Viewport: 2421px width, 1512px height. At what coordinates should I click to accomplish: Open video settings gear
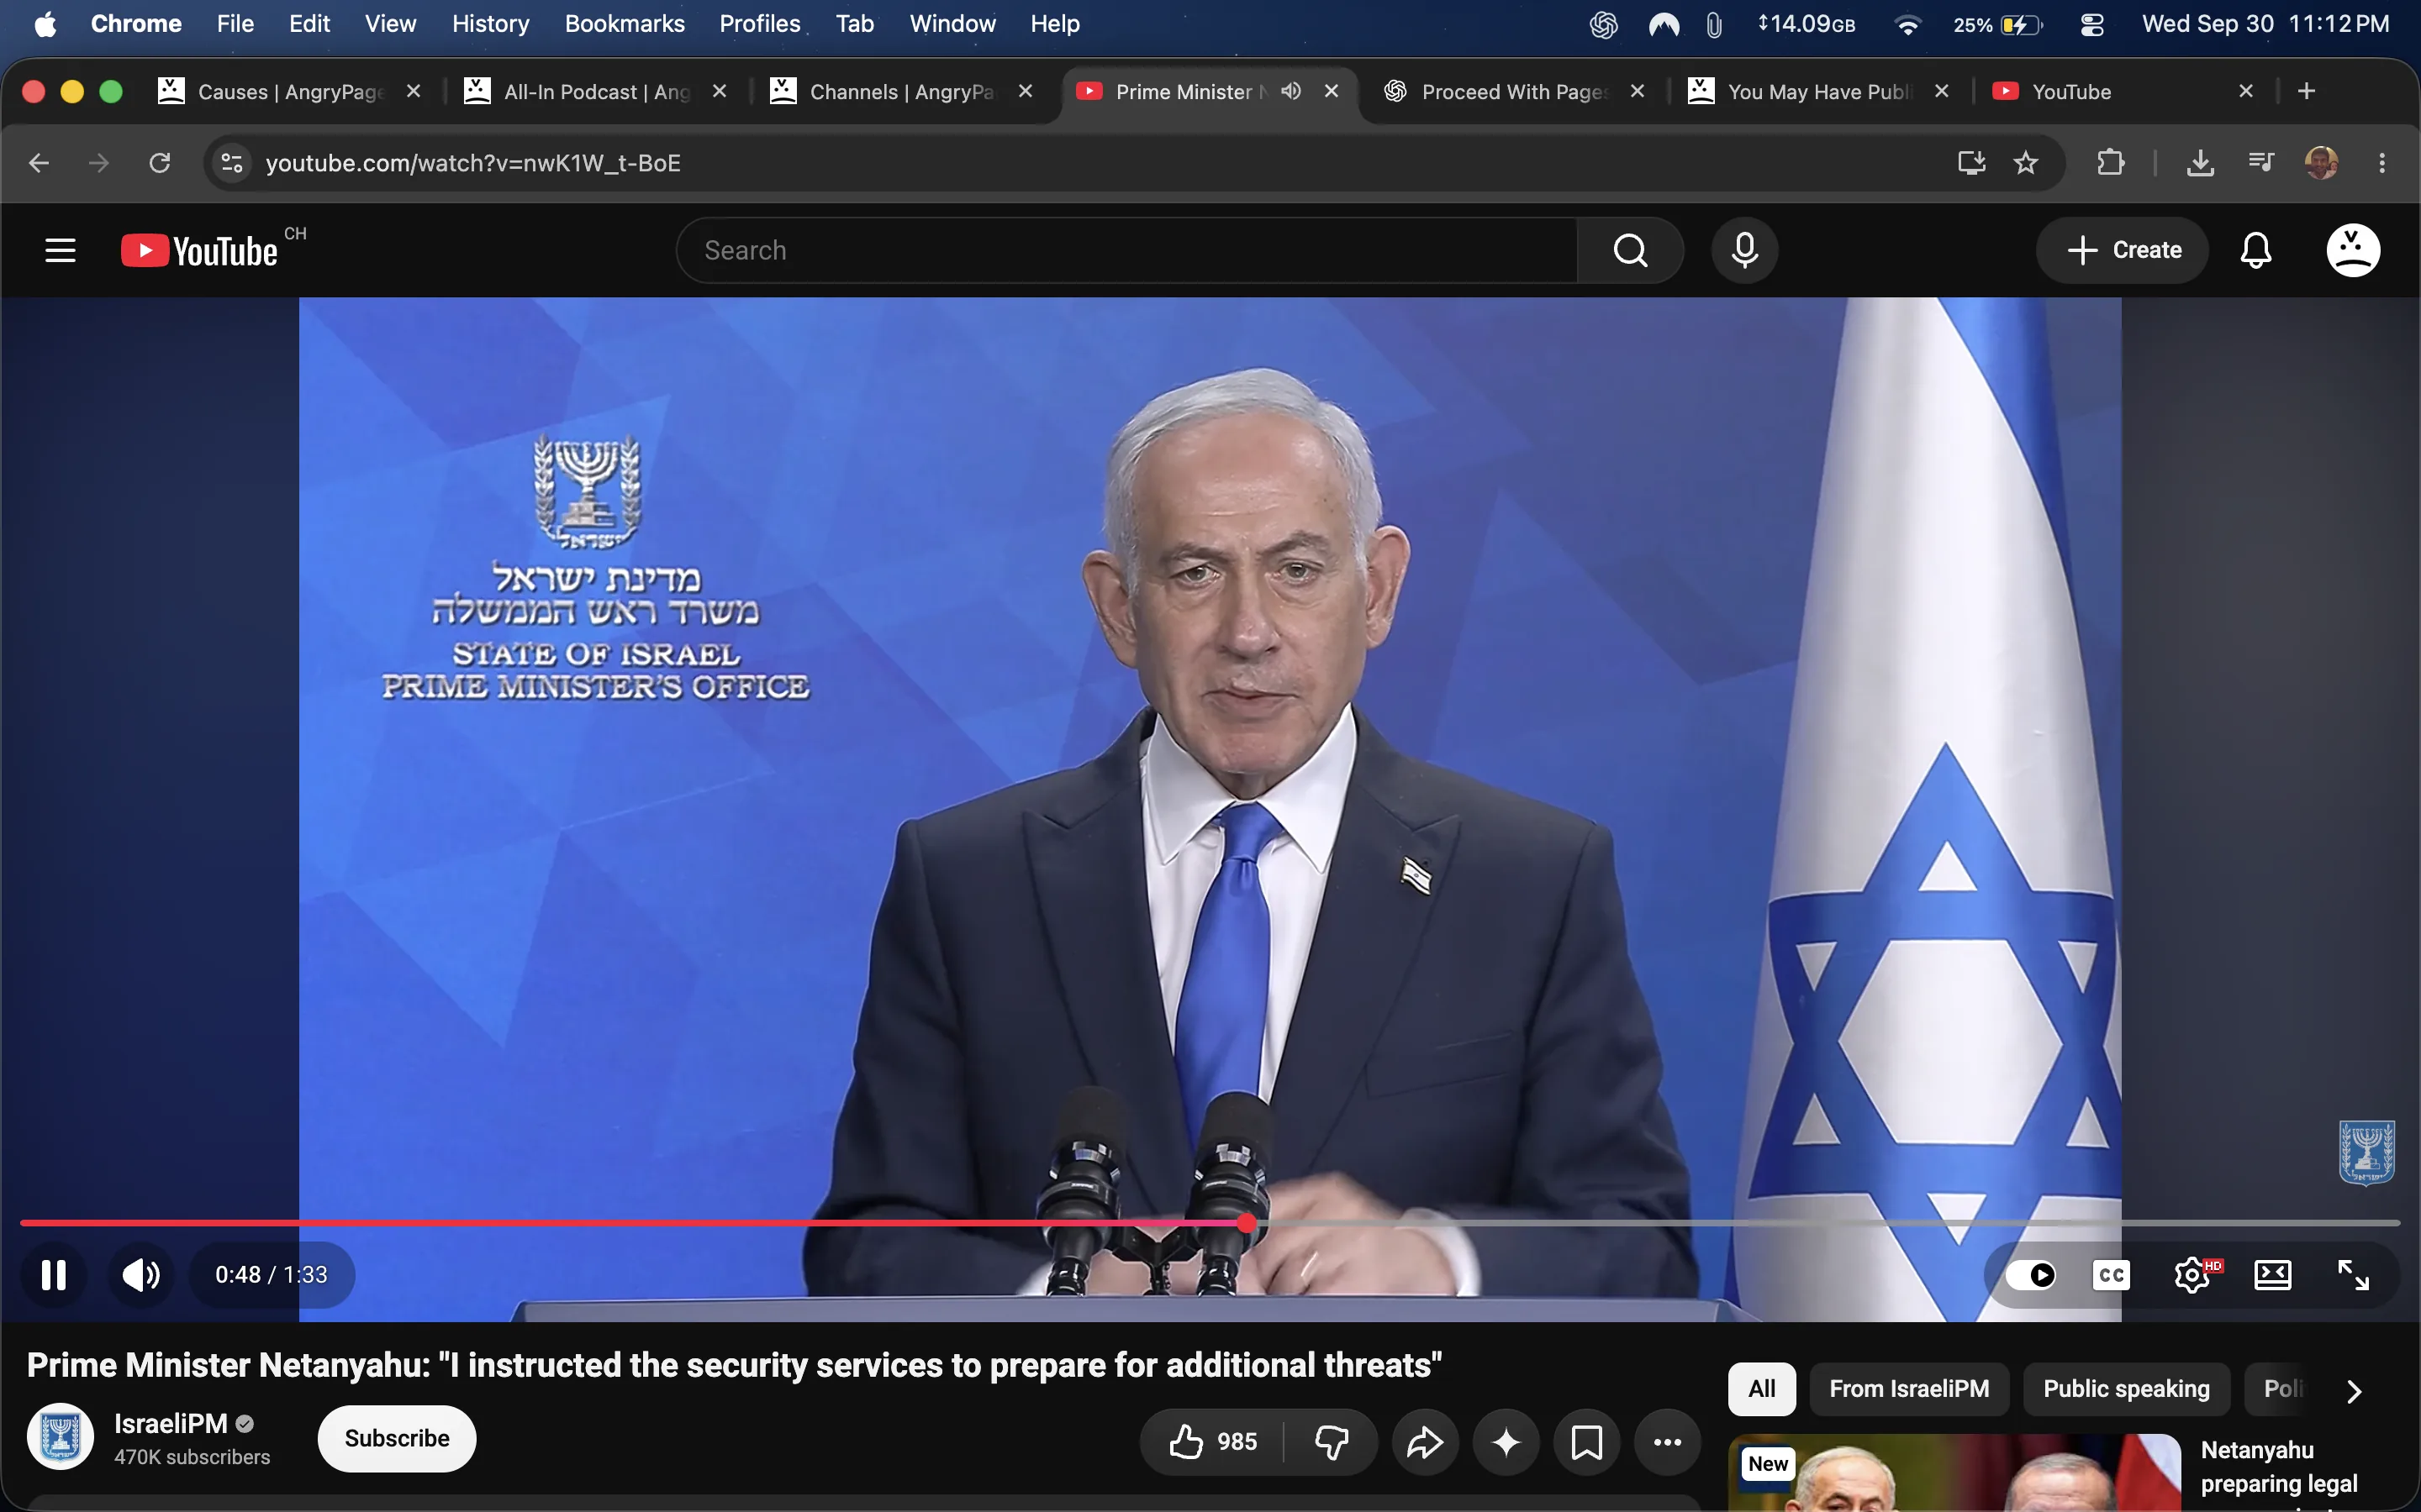[x=2193, y=1275]
